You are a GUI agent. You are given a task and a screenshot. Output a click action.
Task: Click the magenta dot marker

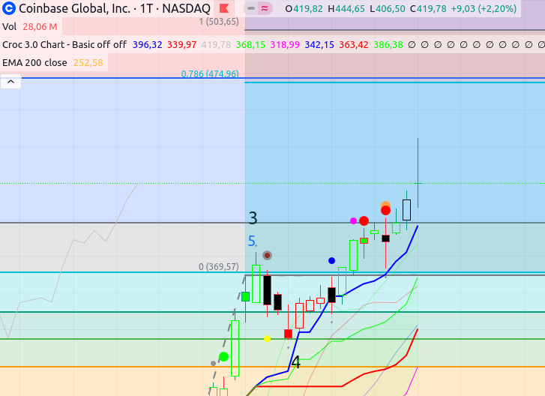click(x=354, y=220)
